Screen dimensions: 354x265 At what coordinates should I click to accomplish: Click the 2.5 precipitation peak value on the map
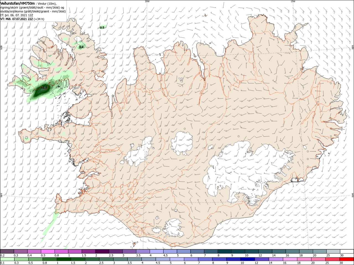click(45, 87)
